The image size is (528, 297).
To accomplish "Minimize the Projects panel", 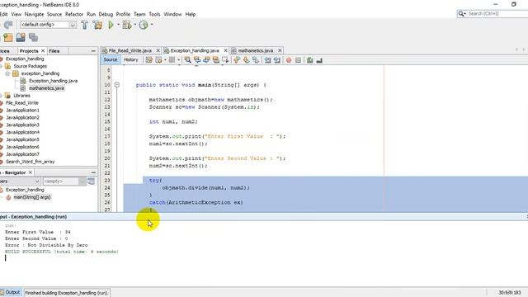I will coord(93,51).
